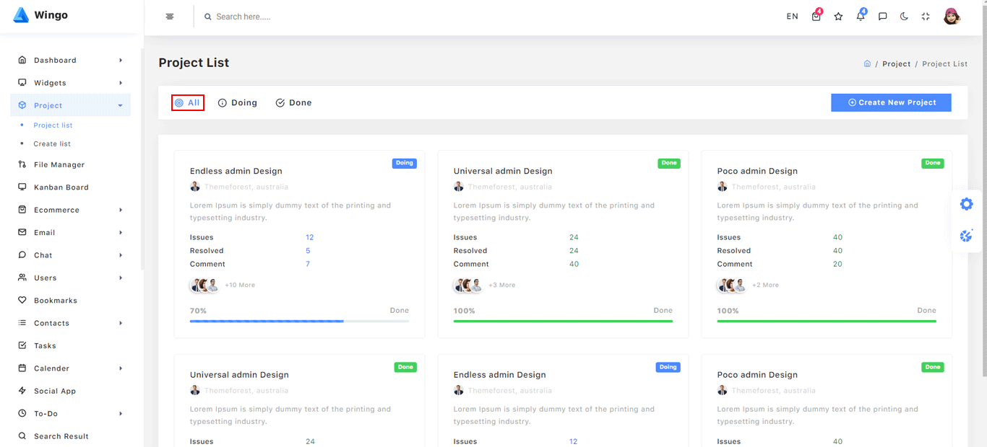Open the notifications bell icon
The image size is (987, 447).
pyautogui.click(x=861, y=17)
